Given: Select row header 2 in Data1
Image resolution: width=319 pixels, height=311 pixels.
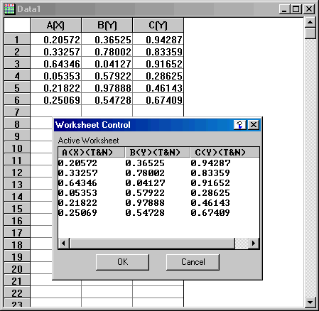Looking at the screenshot, I should [x=17, y=51].
